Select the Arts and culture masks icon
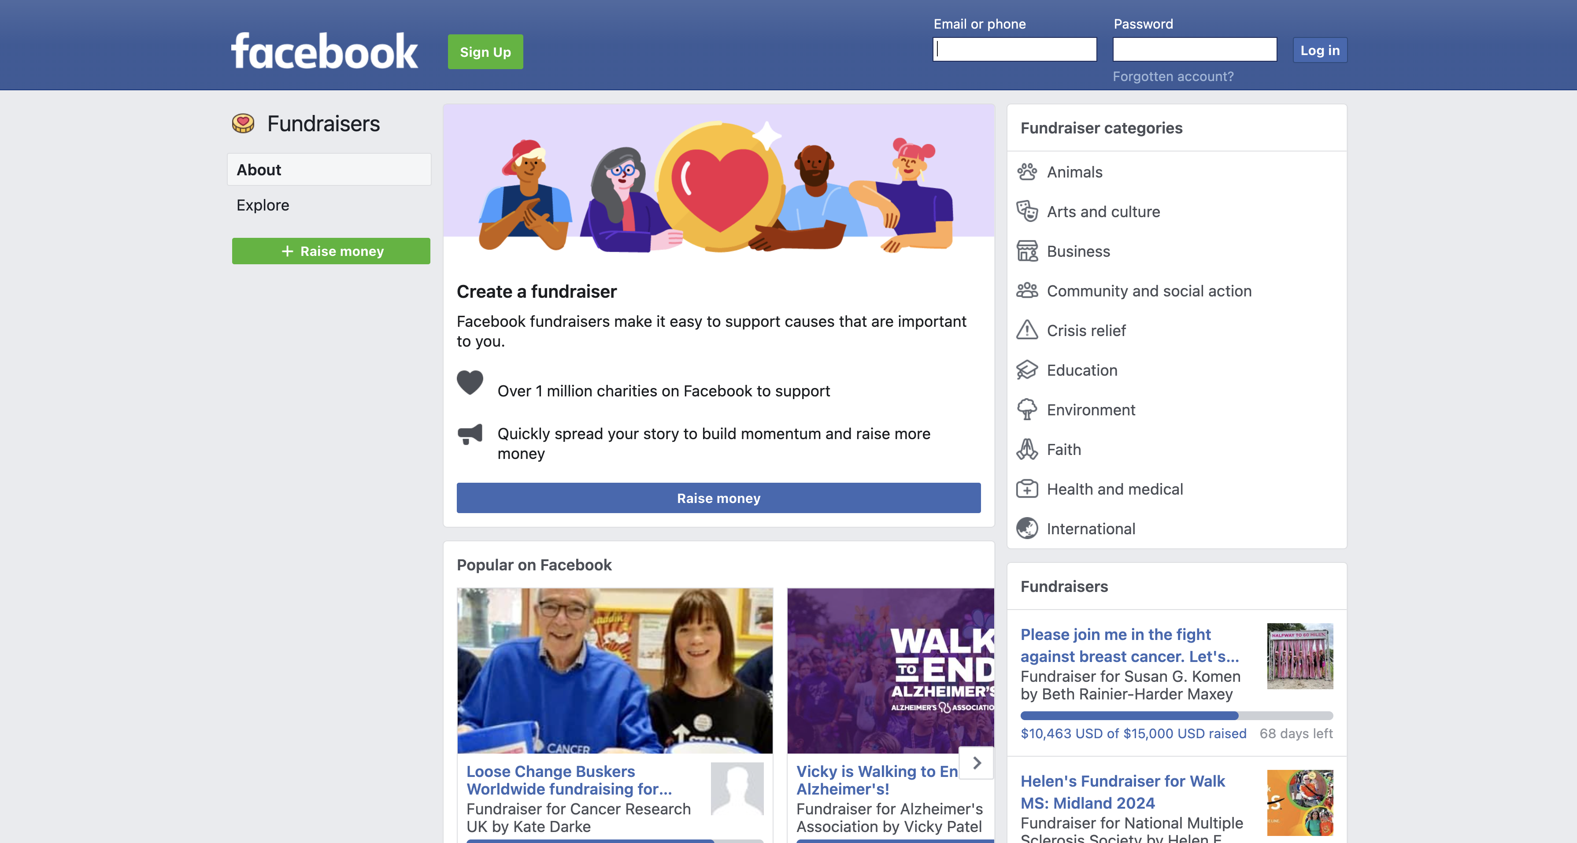 click(1027, 212)
